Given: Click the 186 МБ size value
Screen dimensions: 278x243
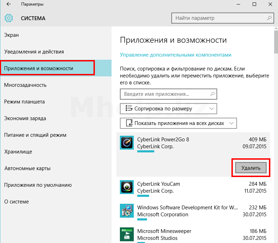Looking at the screenshot, I should [x=258, y=231].
